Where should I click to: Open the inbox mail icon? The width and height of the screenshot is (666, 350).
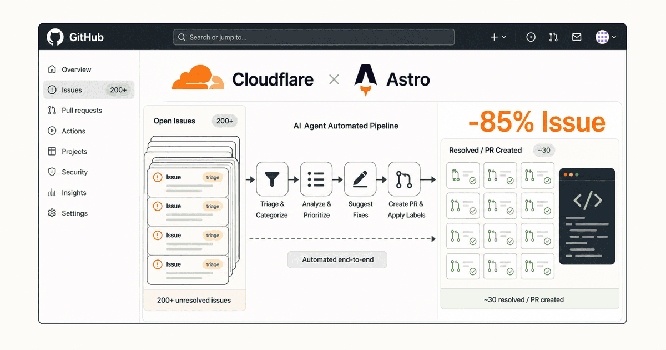coord(577,37)
